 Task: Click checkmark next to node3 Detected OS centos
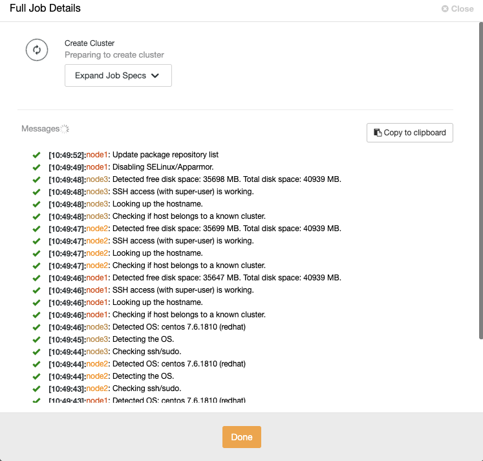point(36,327)
